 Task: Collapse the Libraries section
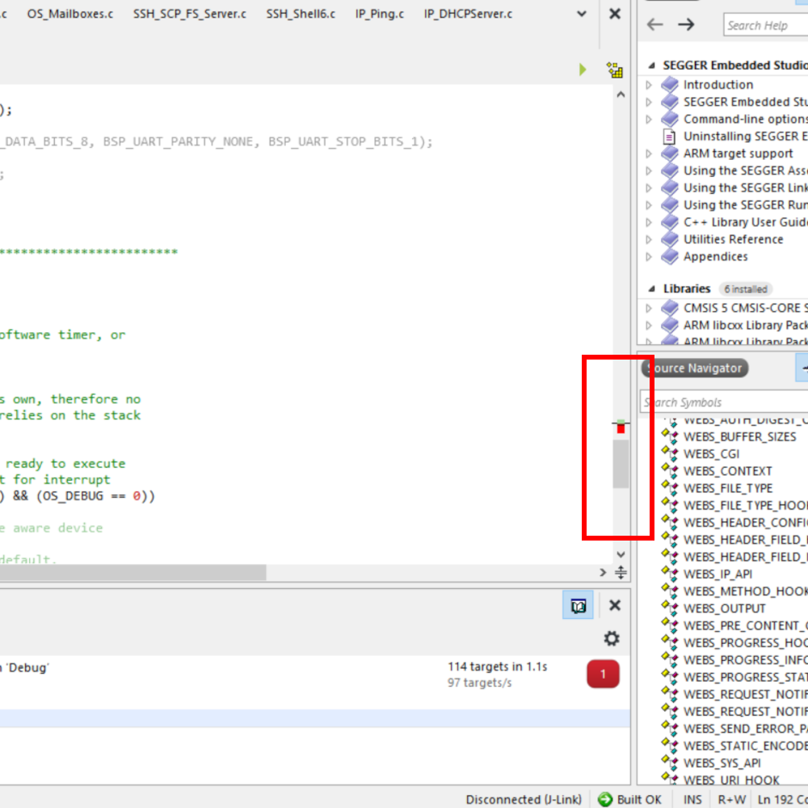(652, 288)
